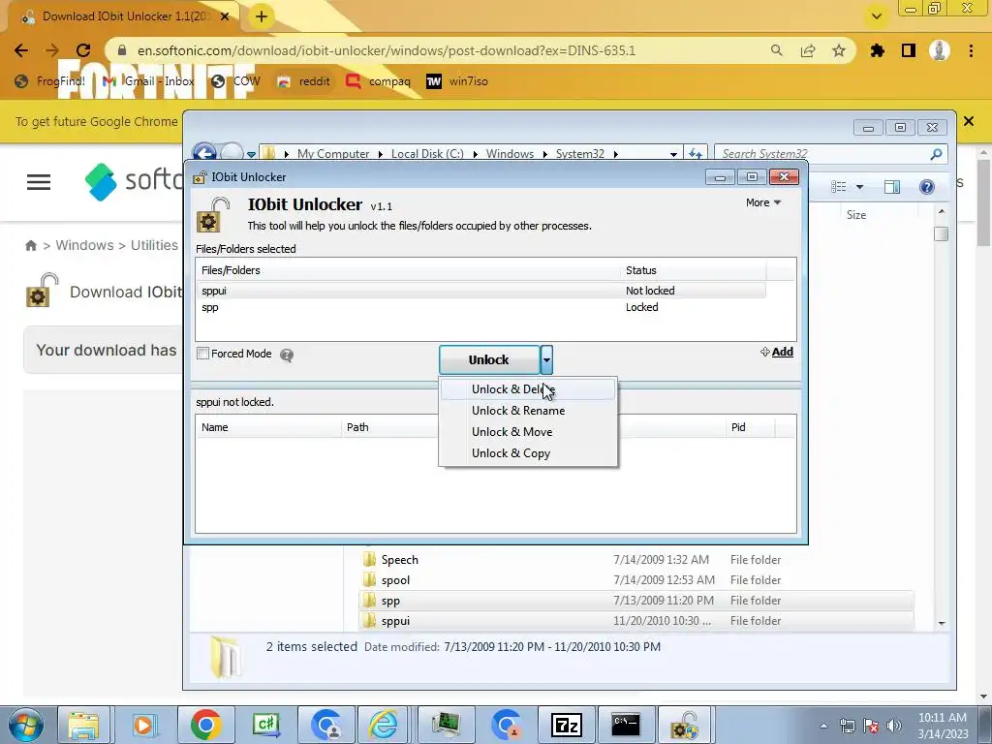Open the compaq bookmark

(x=379, y=81)
